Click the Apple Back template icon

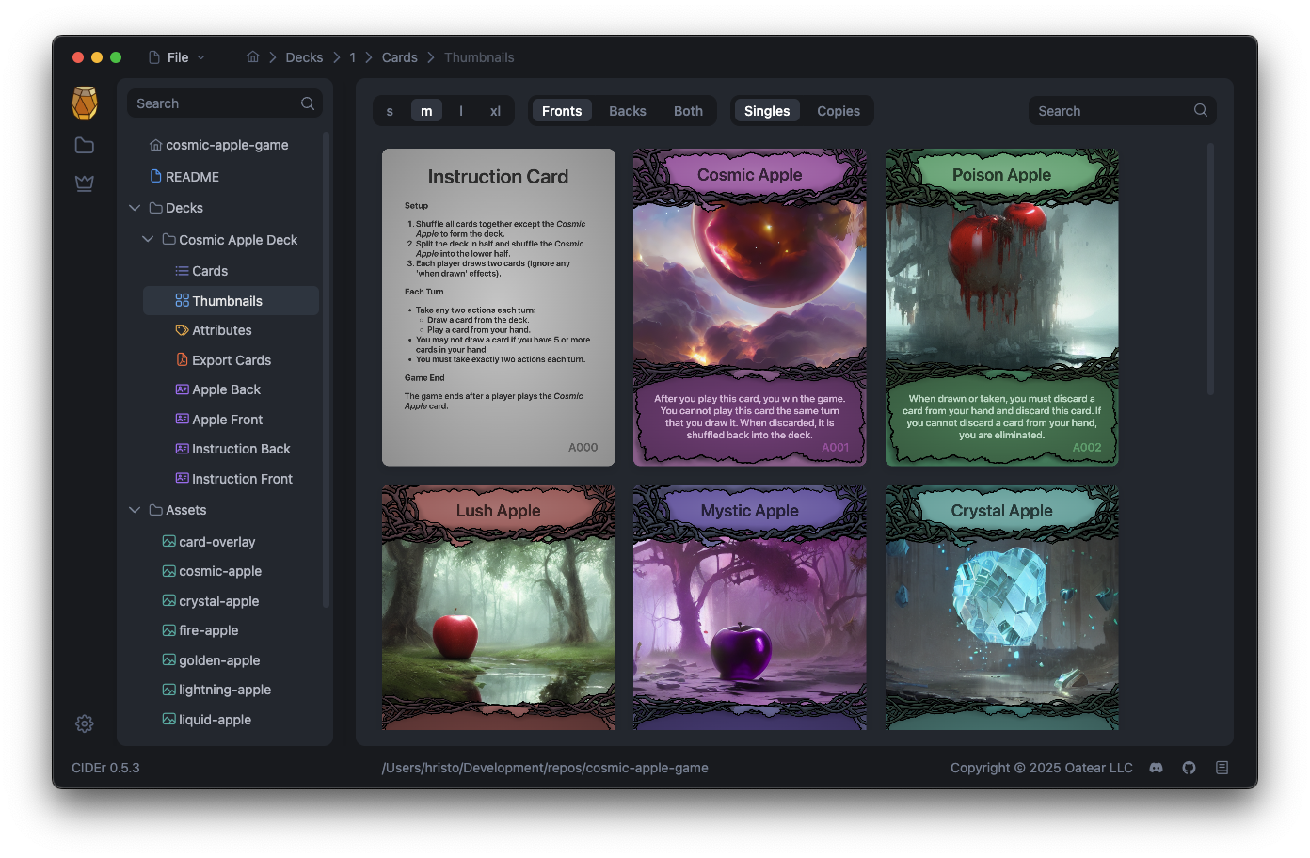tap(183, 389)
